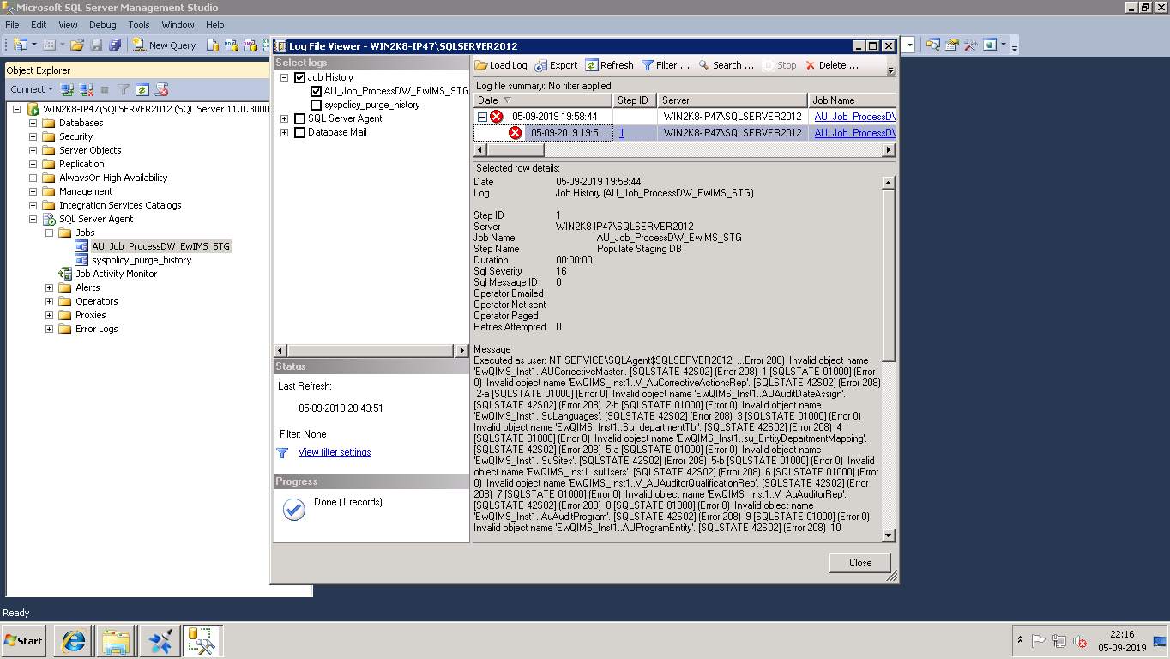
Task: Expand the Server Objects node
Action: click(x=33, y=150)
